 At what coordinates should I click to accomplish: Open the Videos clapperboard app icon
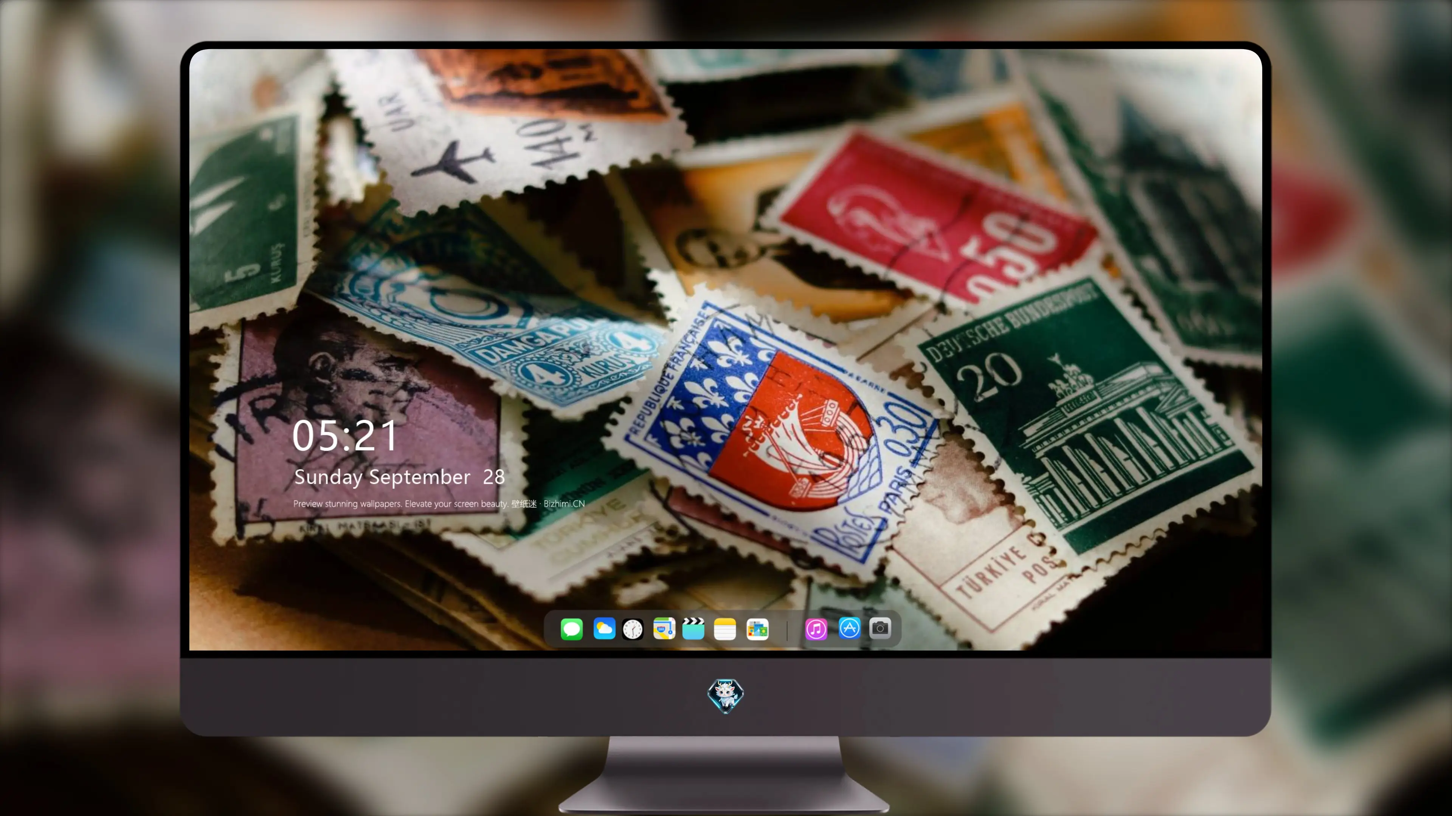click(x=693, y=629)
